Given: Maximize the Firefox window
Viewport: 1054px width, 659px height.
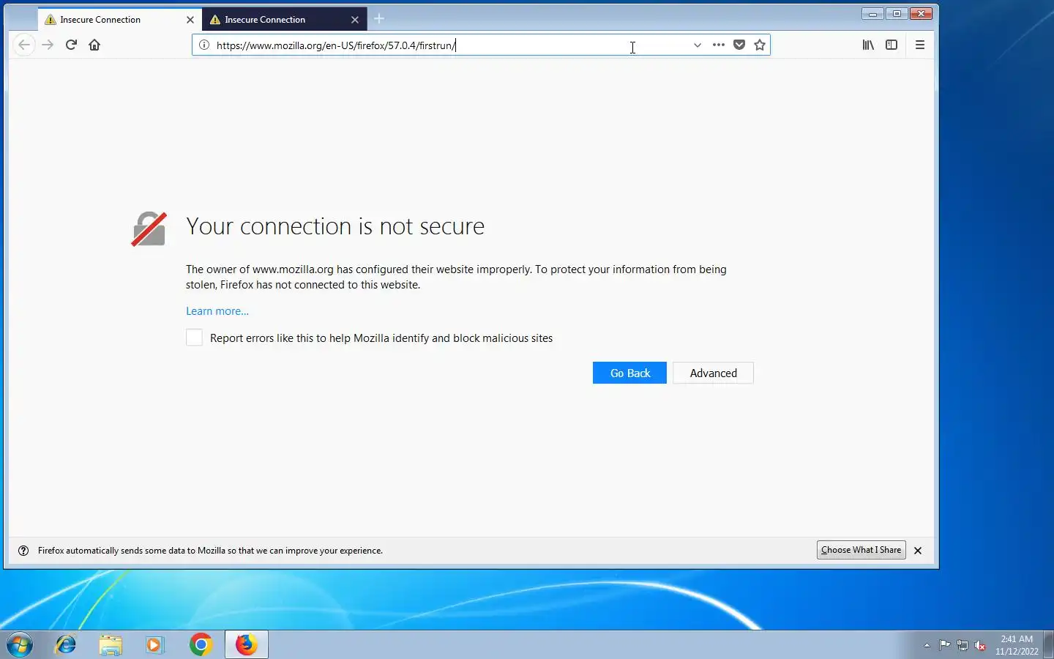Looking at the screenshot, I should [x=897, y=14].
